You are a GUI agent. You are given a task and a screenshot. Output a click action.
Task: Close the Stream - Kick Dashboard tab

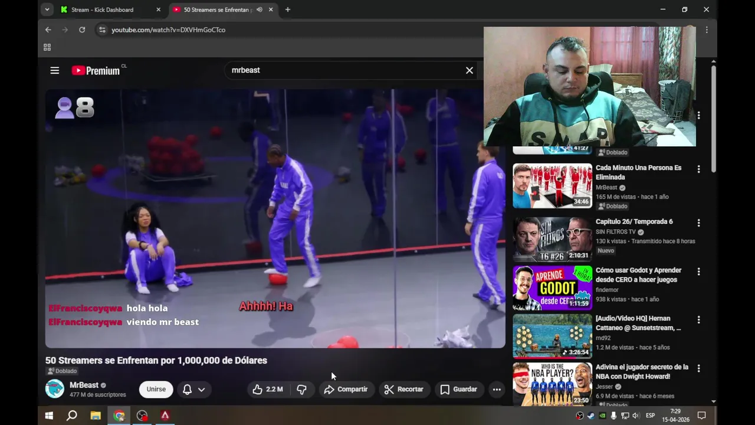tap(158, 9)
